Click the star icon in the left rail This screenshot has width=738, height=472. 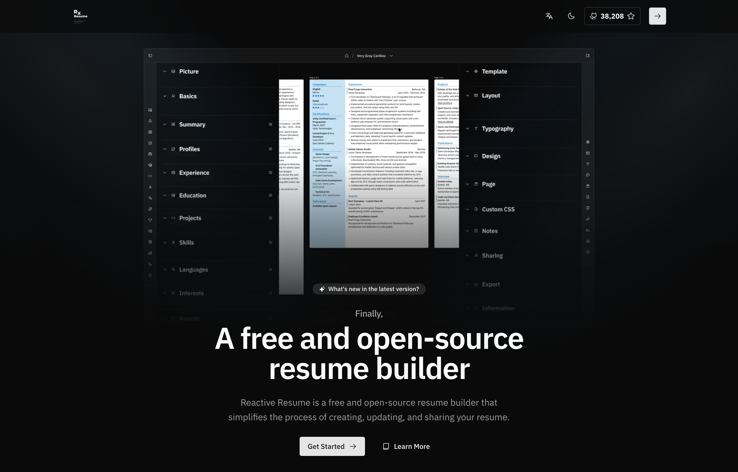point(150,275)
